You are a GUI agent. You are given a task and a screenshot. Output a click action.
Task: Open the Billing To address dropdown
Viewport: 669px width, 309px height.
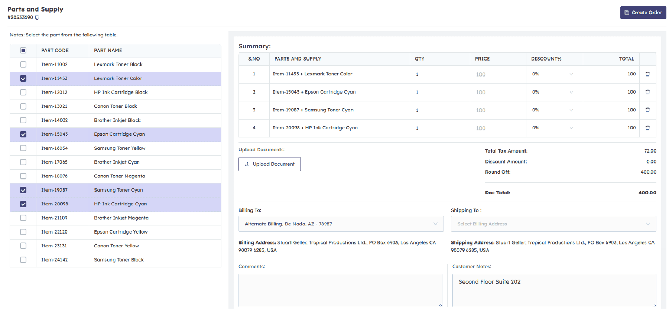pos(341,224)
